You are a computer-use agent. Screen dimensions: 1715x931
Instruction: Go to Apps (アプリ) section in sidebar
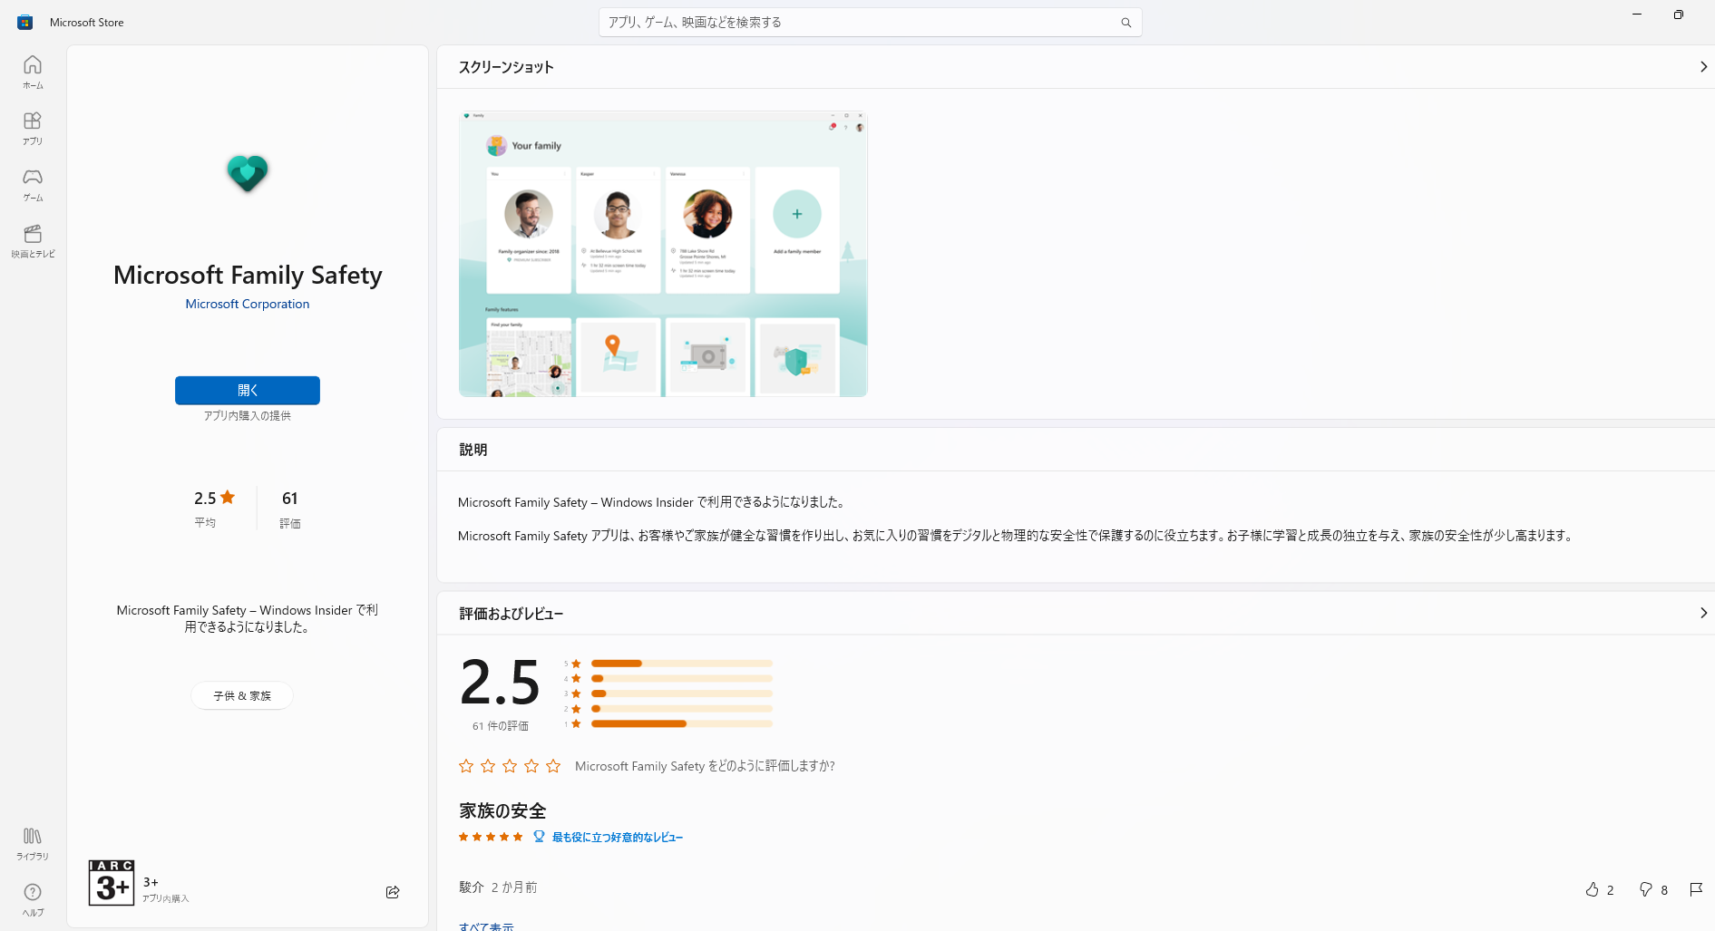33,128
